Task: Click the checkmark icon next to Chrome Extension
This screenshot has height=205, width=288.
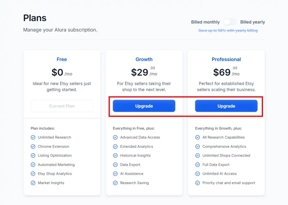Action: pyautogui.click(x=33, y=146)
